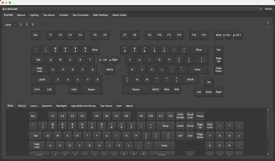The image size is (275, 161).
Task: Select the Basic keycode tab
Action: (10, 106)
